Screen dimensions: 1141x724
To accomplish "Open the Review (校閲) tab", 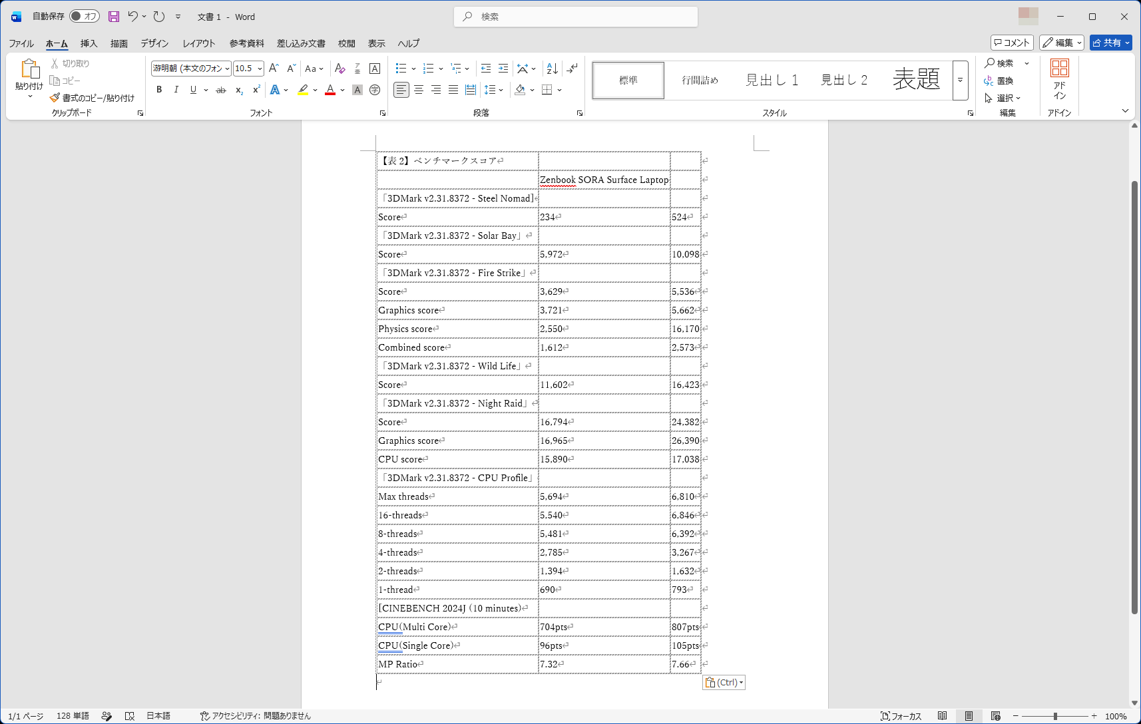I will 347,43.
